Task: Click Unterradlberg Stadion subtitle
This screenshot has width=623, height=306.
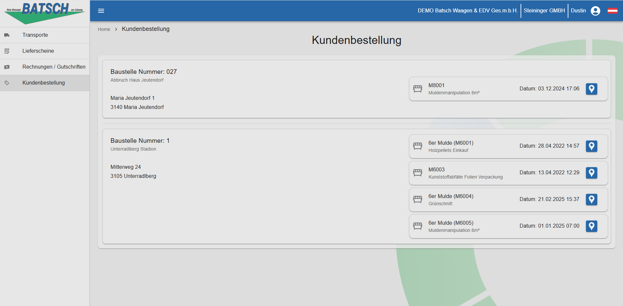Action: (133, 149)
